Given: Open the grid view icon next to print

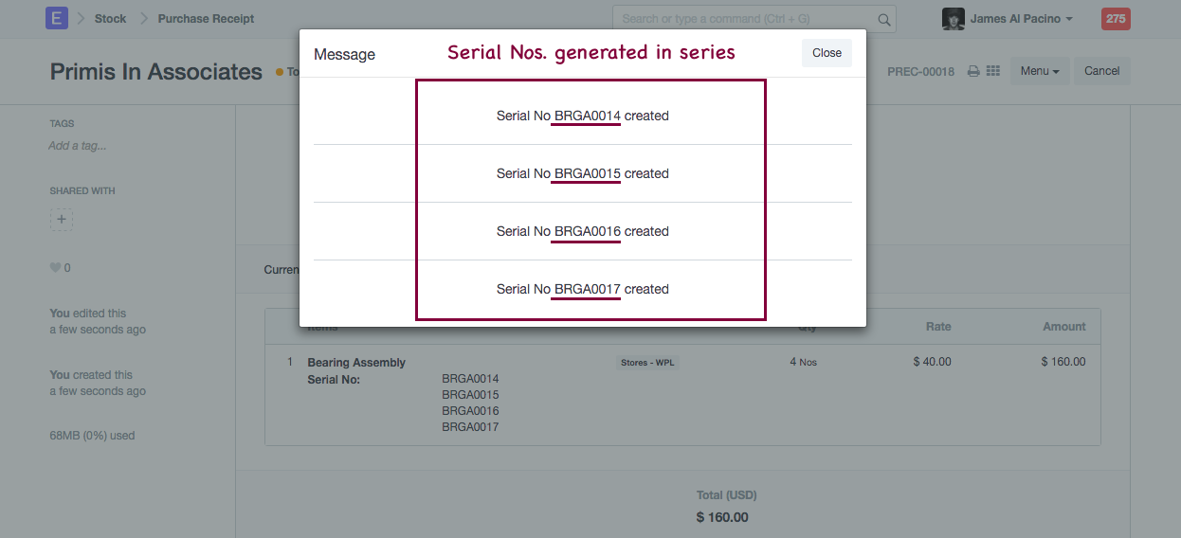Looking at the screenshot, I should pyautogui.click(x=993, y=71).
